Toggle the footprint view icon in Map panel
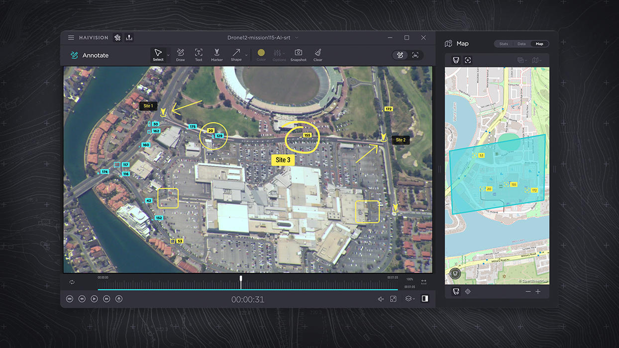 point(456,60)
